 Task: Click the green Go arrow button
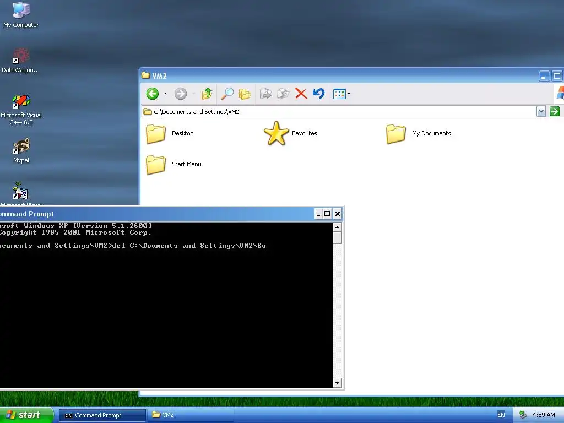click(x=555, y=111)
